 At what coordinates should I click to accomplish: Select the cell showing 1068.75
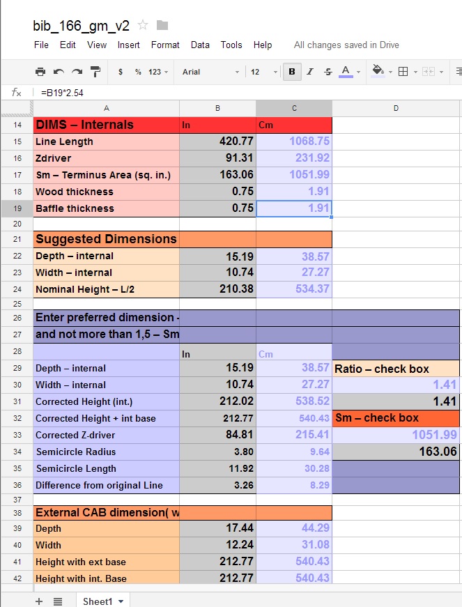click(x=294, y=141)
